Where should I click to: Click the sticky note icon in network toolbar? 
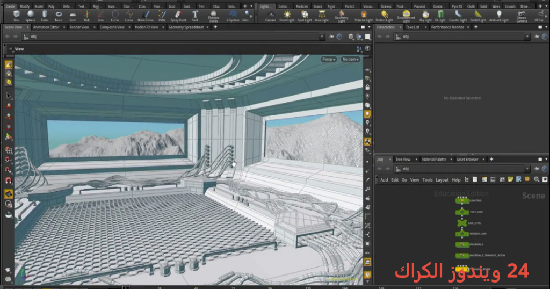(x=510, y=179)
